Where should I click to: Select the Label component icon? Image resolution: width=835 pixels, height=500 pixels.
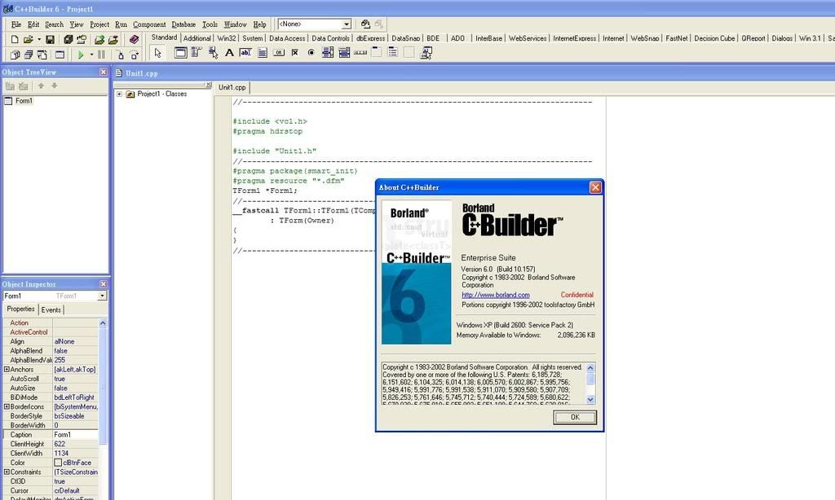(229, 52)
